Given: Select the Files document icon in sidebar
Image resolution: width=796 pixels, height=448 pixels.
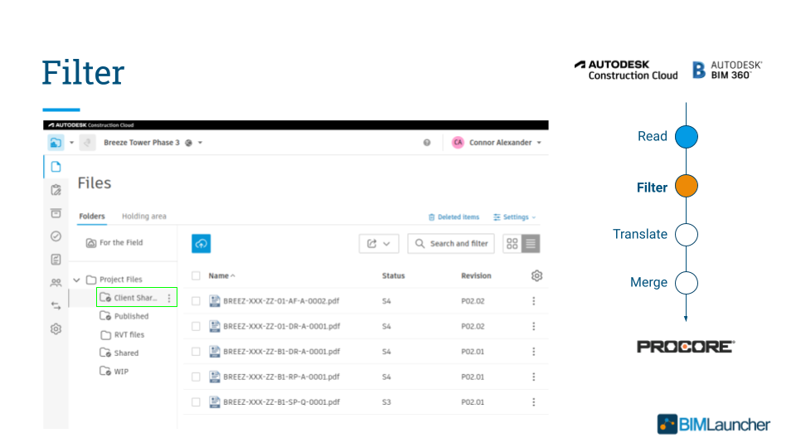Looking at the screenshot, I should (56, 167).
